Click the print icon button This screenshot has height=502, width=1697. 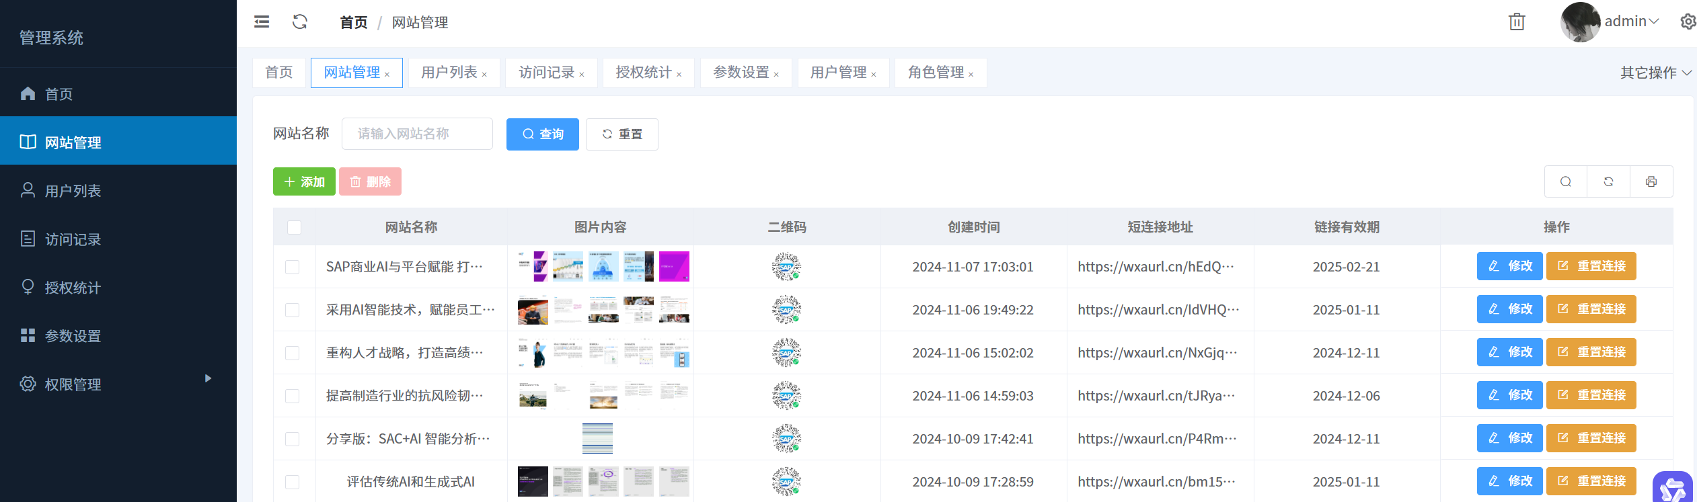1651,181
